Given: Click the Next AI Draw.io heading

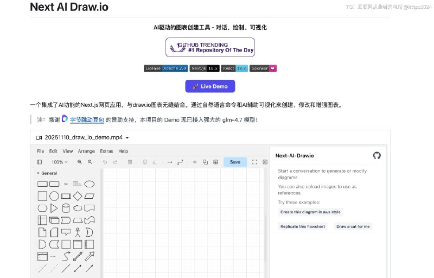Looking at the screenshot, I should 69,7.
